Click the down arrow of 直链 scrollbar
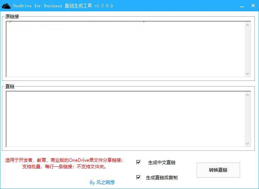This screenshot has height=189, width=259. pyautogui.click(x=247, y=143)
